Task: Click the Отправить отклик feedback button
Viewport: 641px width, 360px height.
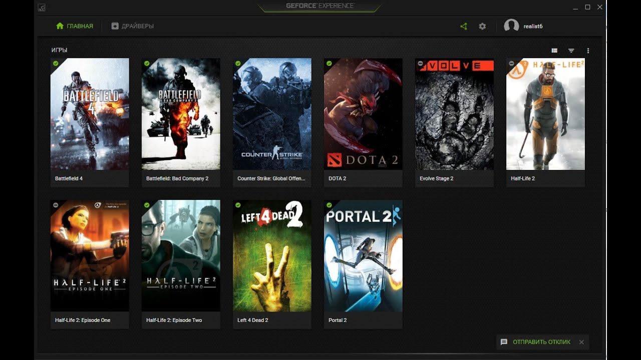Action: (x=541, y=342)
